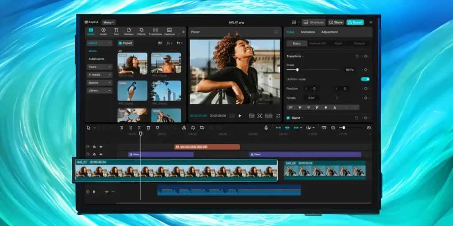Viewport: 453px width, 226px height.
Task: Expand the Yours dropdown
Action: click(100, 67)
